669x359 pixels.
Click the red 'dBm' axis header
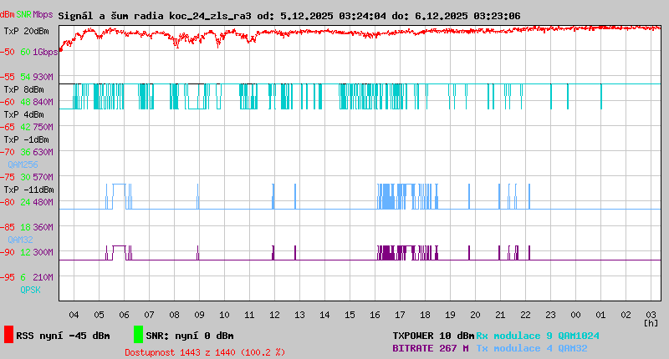[8, 14]
